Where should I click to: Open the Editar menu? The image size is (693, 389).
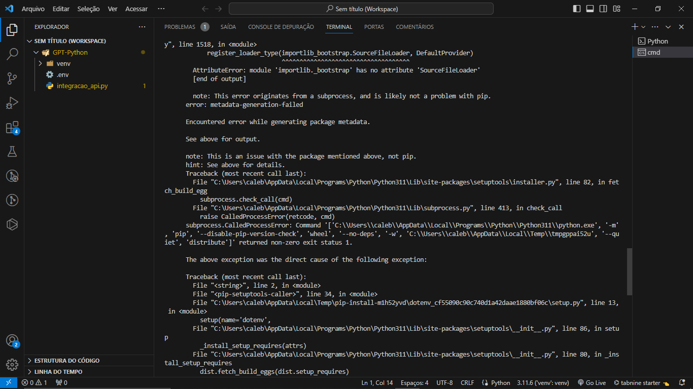click(x=61, y=9)
